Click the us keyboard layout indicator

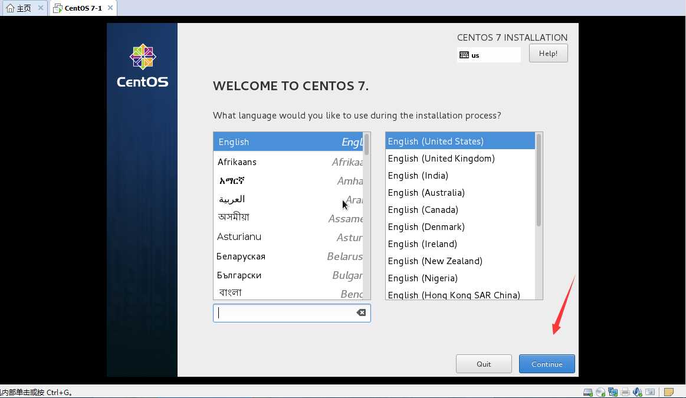[x=489, y=55]
